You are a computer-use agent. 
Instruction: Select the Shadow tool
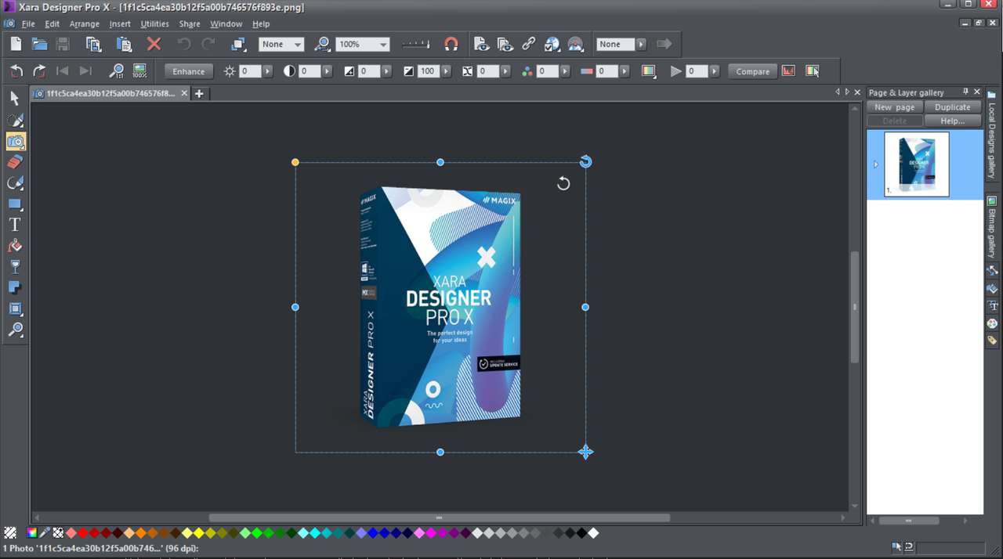tap(15, 288)
